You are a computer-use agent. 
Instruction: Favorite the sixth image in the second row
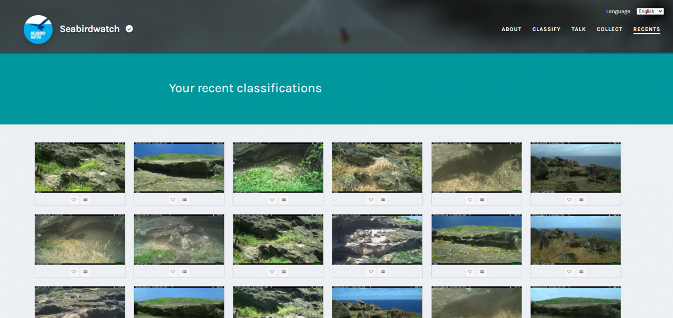pos(569,271)
